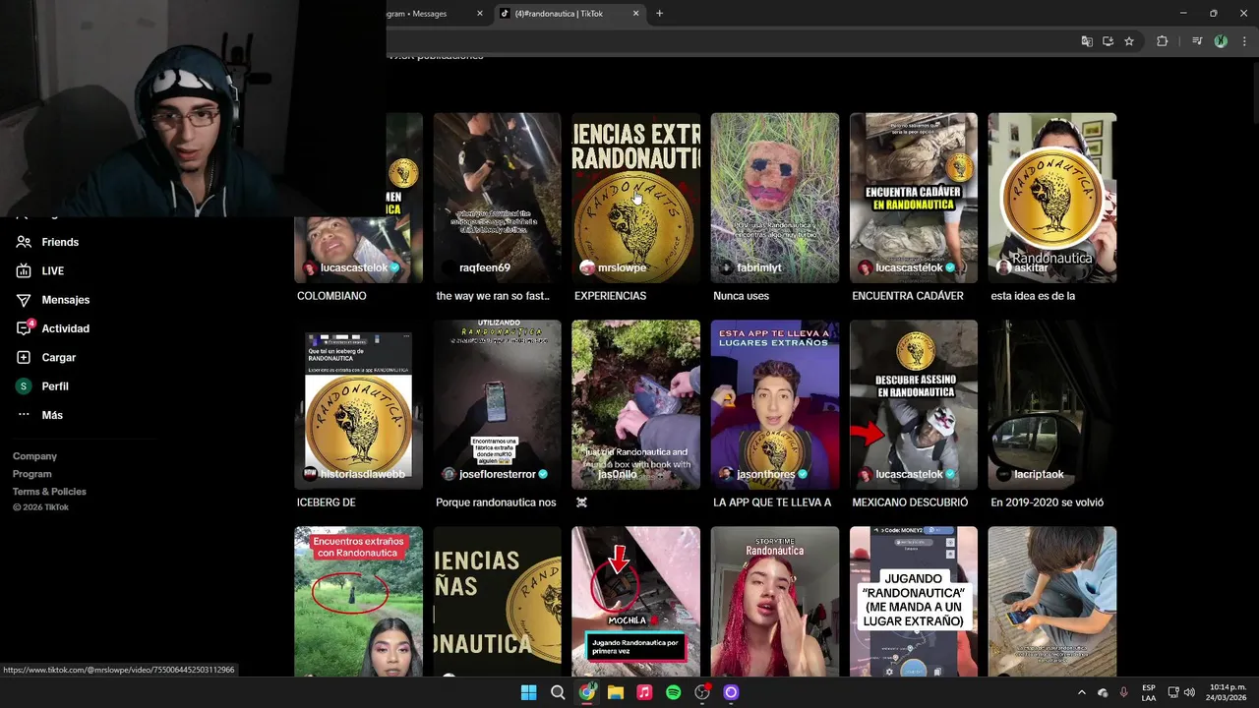Show hidden icons in the system tray
Image resolution: width=1259 pixels, height=708 pixels.
click(1081, 692)
